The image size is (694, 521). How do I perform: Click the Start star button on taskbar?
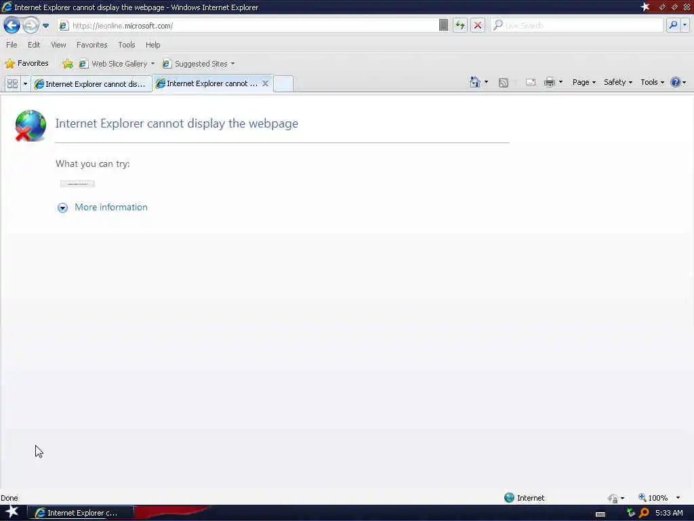pos(12,512)
